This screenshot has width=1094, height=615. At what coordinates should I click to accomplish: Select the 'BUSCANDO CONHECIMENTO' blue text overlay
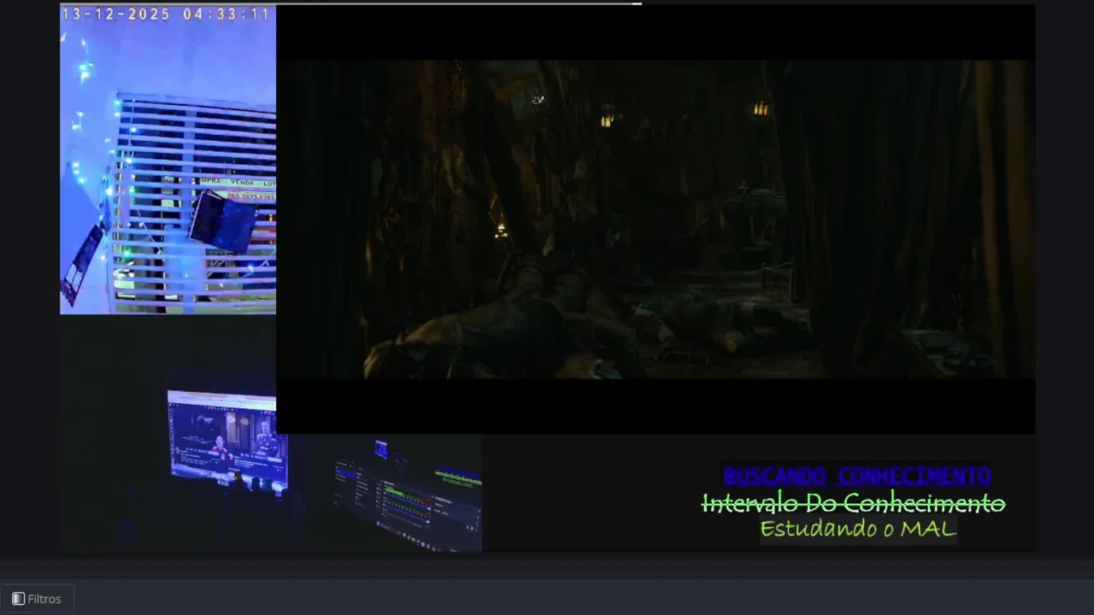pyautogui.click(x=857, y=476)
